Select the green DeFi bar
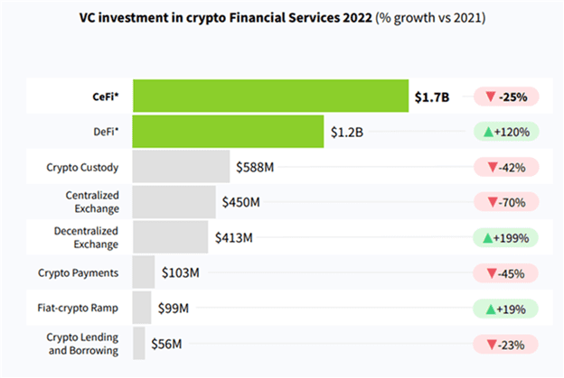The height and width of the screenshot is (378, 564). point(228,132)
